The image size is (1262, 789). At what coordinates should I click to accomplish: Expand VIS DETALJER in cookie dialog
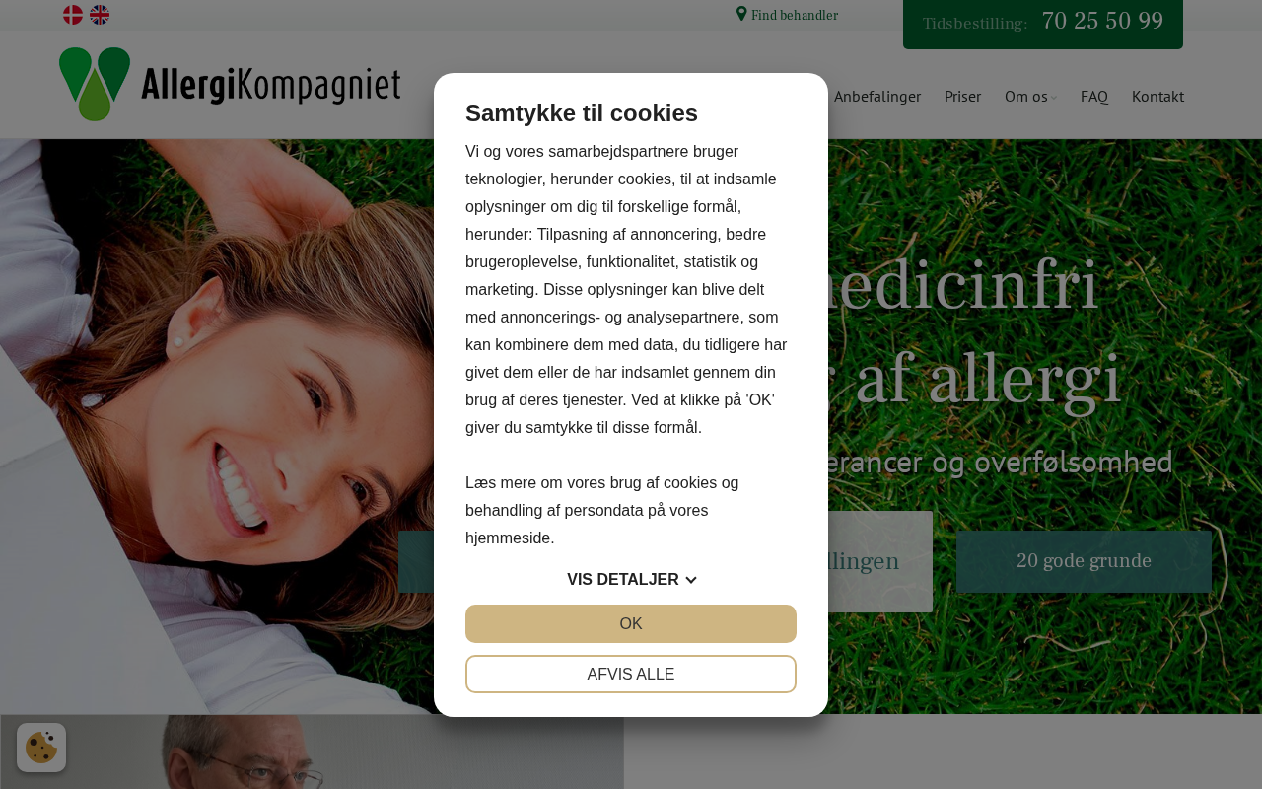coord(631,580)
